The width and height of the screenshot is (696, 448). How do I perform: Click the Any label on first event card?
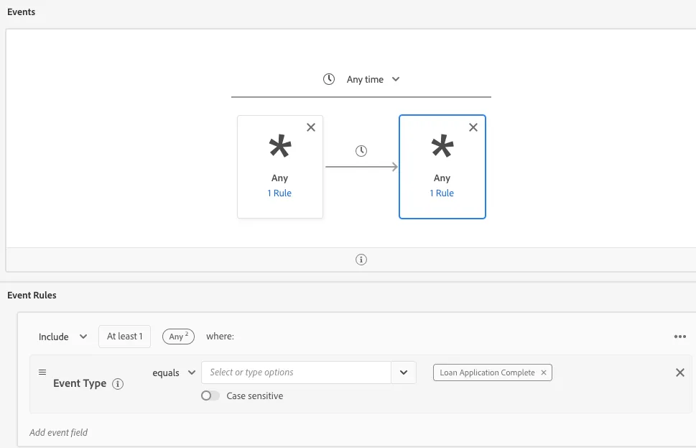coord(279,178)
